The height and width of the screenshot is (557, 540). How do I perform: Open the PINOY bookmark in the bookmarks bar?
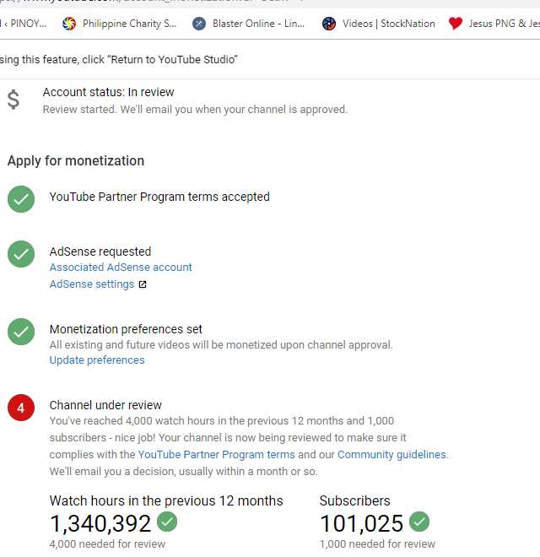(24, 24)
